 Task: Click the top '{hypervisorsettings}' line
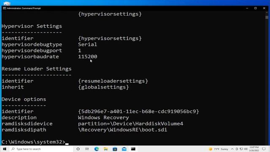click(110, 14)
